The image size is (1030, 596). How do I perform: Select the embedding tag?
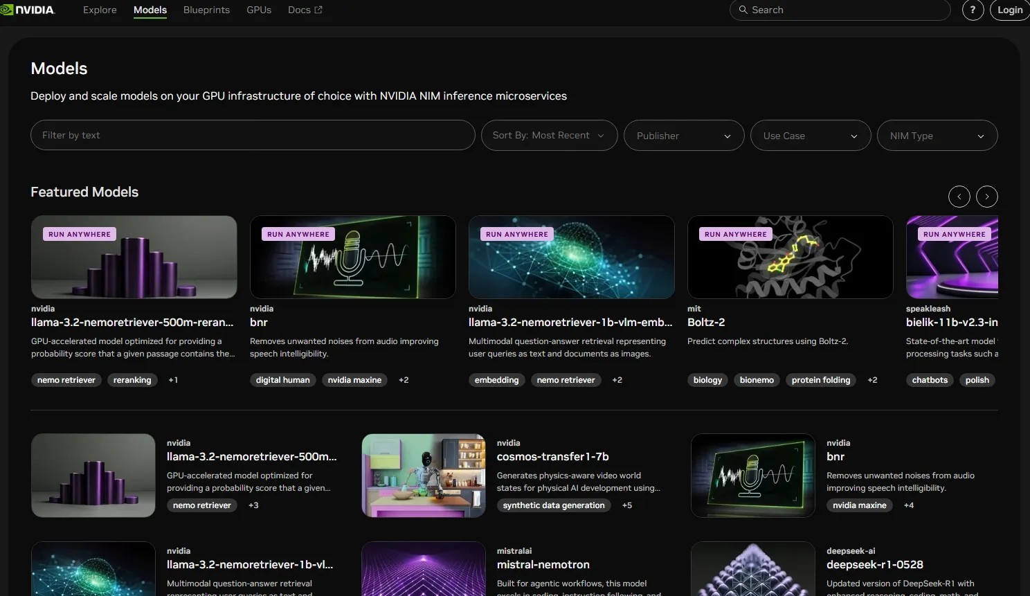tap(496, 380)
